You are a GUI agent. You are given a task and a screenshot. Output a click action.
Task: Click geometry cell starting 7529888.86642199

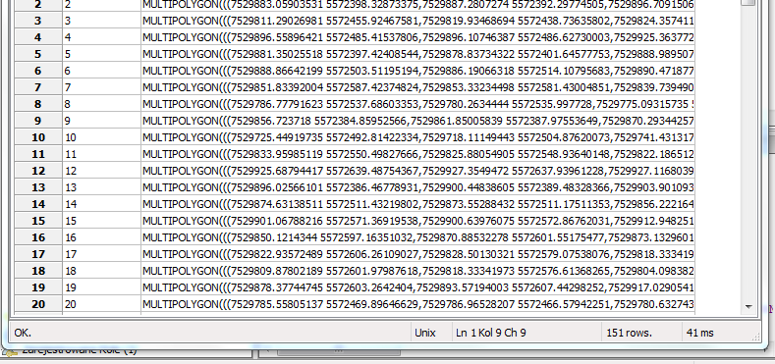418,71
